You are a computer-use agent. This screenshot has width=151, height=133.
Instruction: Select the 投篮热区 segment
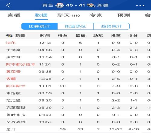(75, 26)
